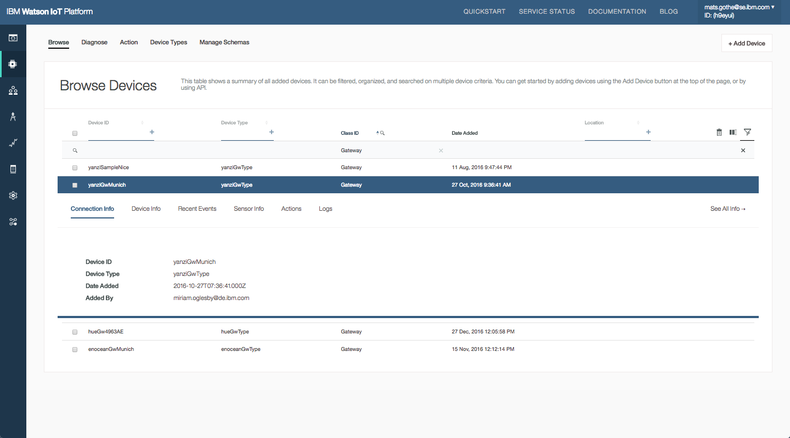
Task: Click the plus icon beside the Device ID filter
Action: pos(152,132)
